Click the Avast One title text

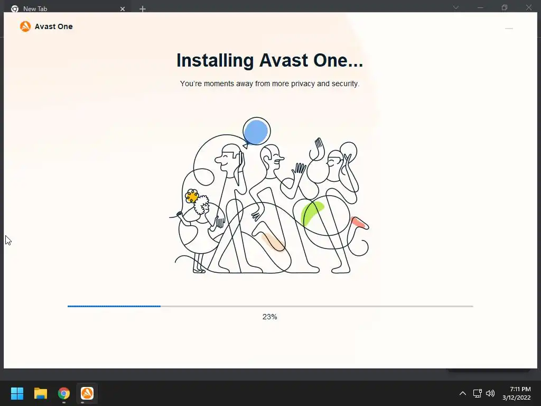(x=53, y=26)
